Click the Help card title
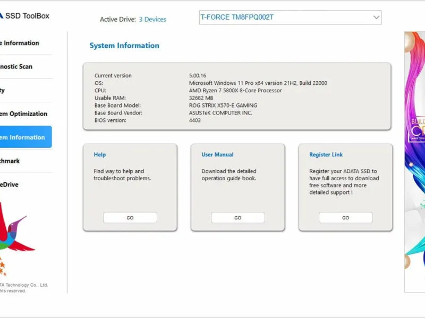The image size is (425, 318). click(100, 155)
